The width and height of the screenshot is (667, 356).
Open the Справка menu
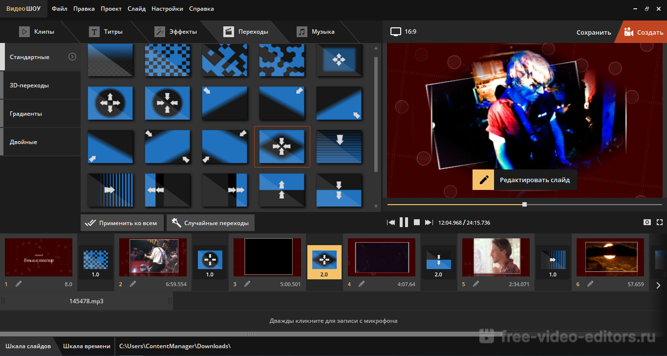(201, 9)
